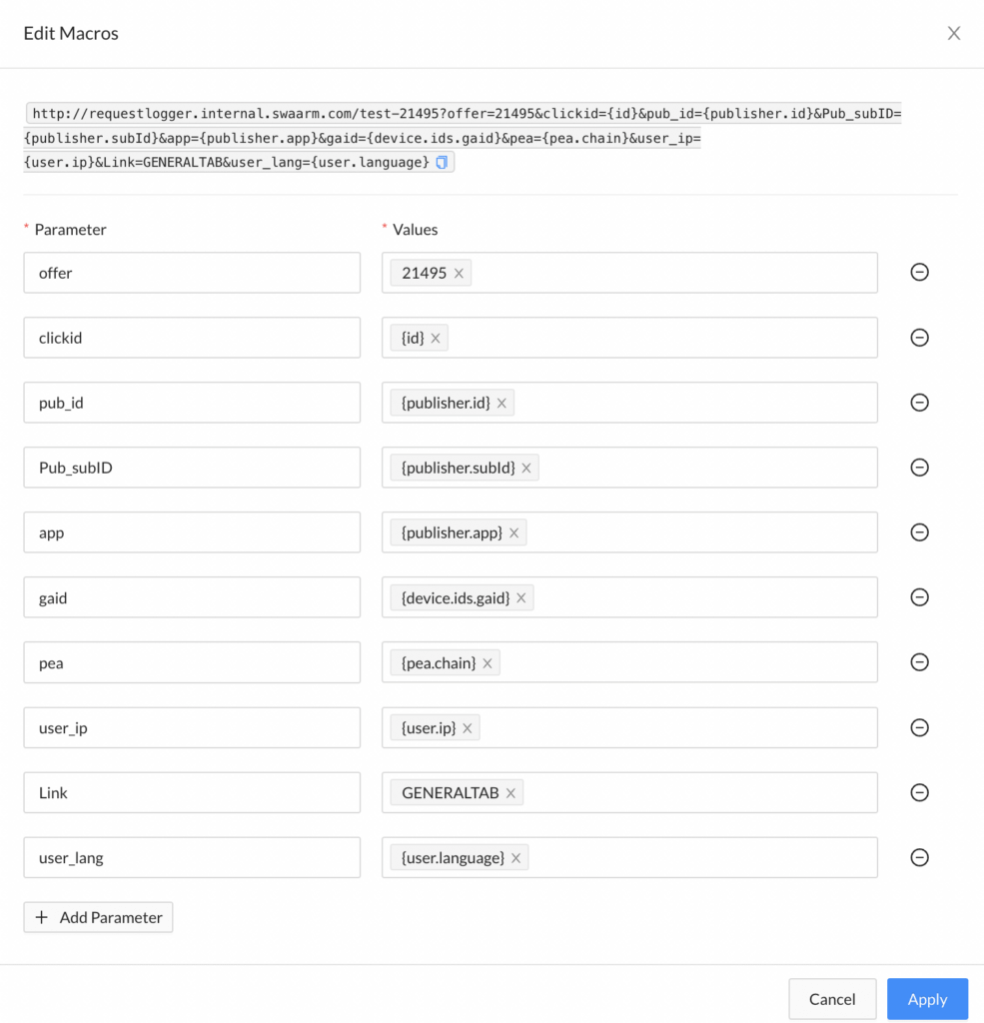984x1023 pixels.
Task: Remove the {publisher.subId} value tag
Action: point(525,469)
